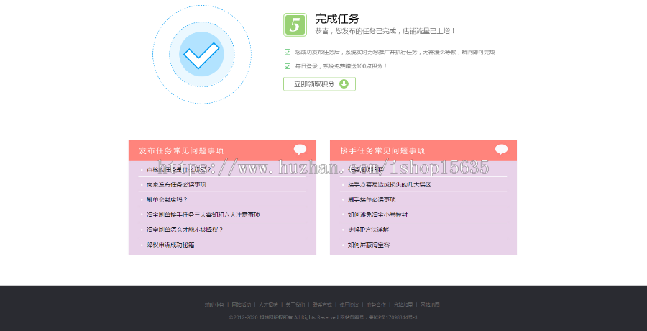Click the green download arrow icon
This screenshot has width=647, height=331.
click(x=344, y=84)
